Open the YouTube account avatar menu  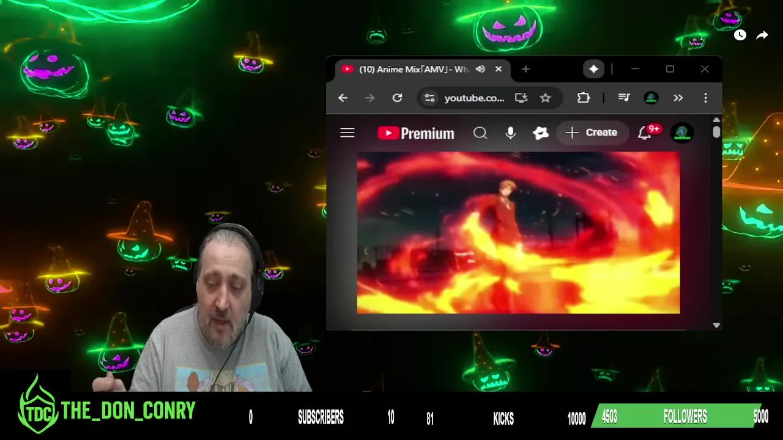(x=682, y=133)
